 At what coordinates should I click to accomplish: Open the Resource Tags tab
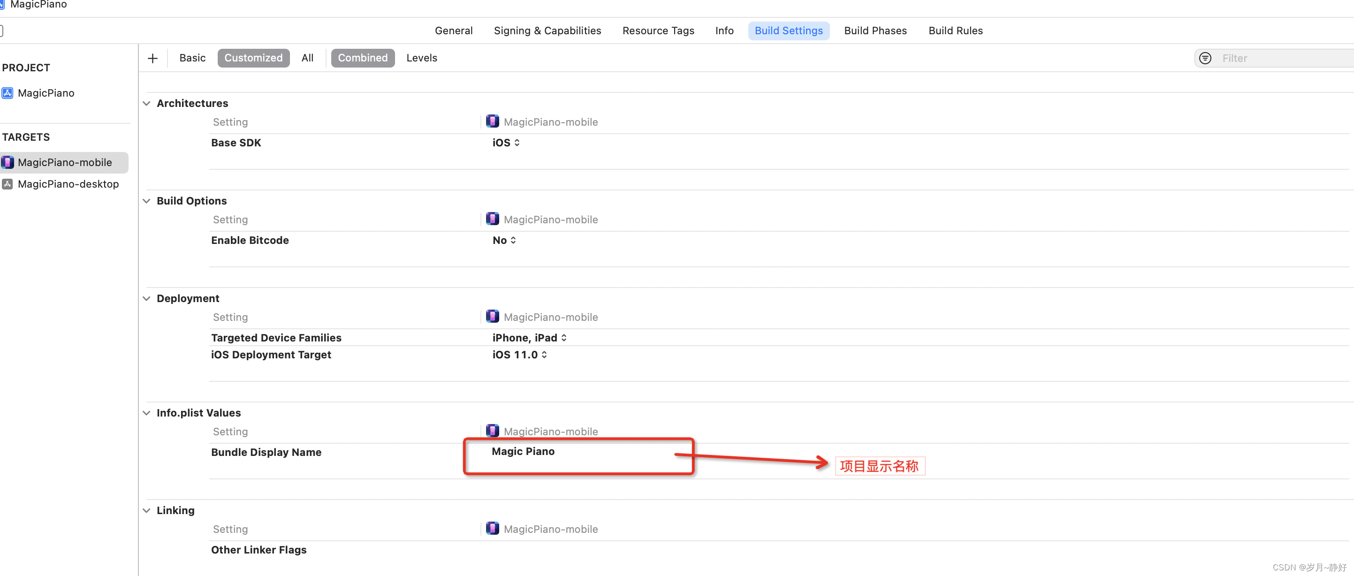tap(658, 31)
